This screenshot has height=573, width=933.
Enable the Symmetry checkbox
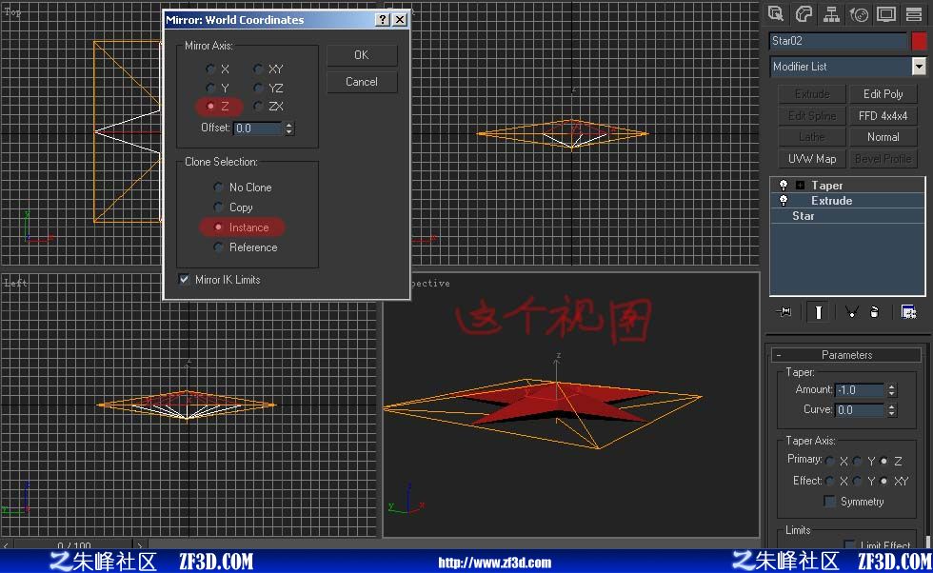(829, 501)
